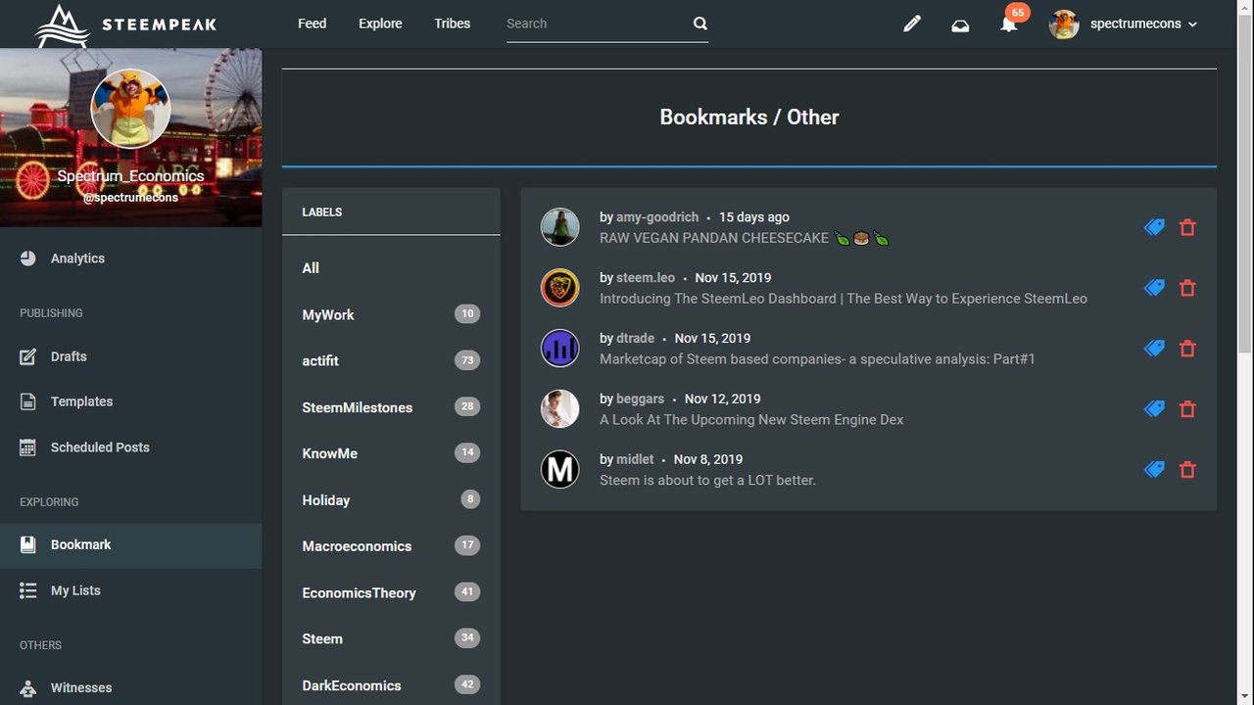Open Steem is about to get better post
The width and height of the screenshot is (1254, 705).
pos(707,481)
